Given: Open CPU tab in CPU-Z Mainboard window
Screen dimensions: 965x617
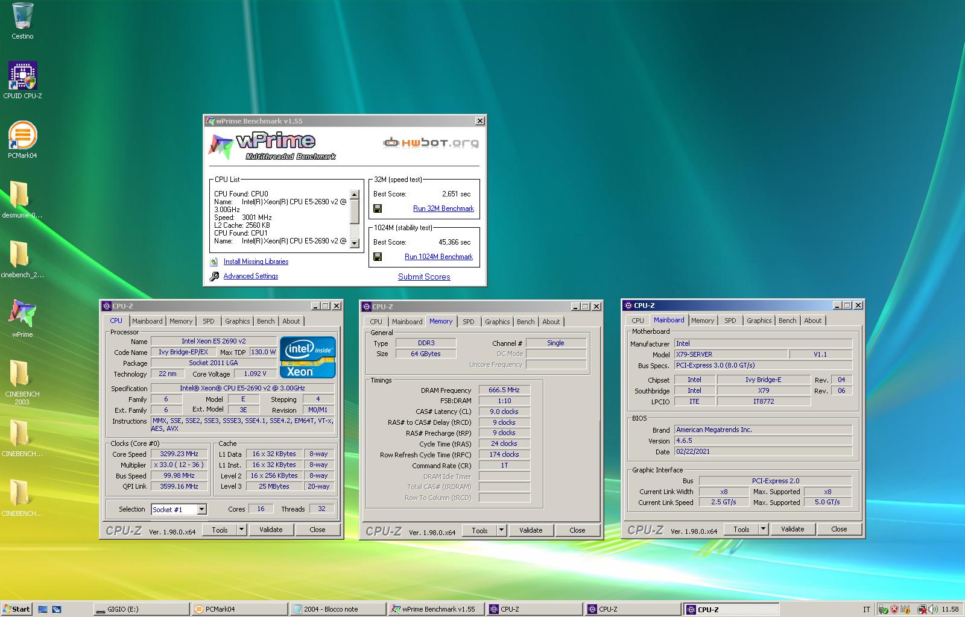Looking at the screenshot, I should (x=638, y=321).
